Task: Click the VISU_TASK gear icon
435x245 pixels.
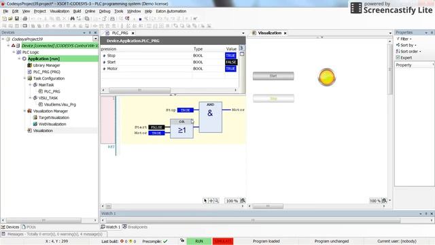Action: [35, 98]
